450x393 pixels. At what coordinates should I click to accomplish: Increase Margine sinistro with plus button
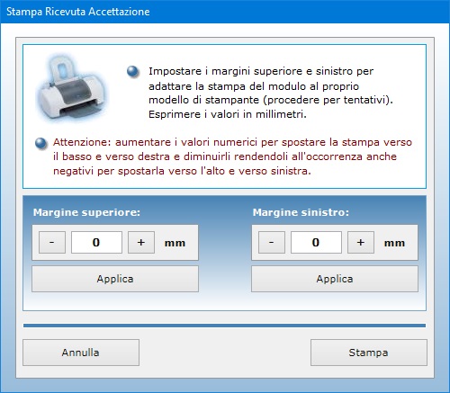coord(361,242)
